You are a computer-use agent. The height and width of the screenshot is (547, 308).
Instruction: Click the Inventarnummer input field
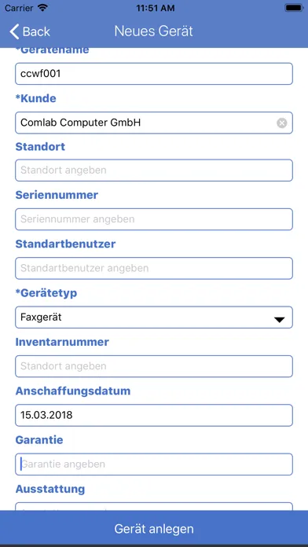(154, 366)
